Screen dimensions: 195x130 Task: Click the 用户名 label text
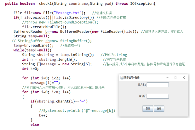(142, 85)
